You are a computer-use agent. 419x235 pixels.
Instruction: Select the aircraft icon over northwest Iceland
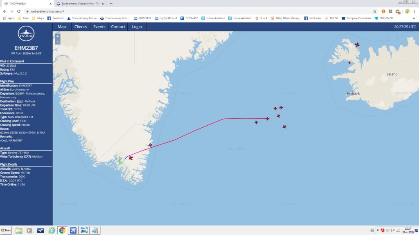pos(357,44)
